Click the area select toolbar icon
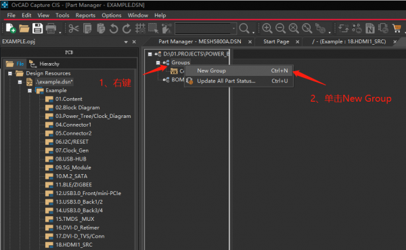 point(154,28)
